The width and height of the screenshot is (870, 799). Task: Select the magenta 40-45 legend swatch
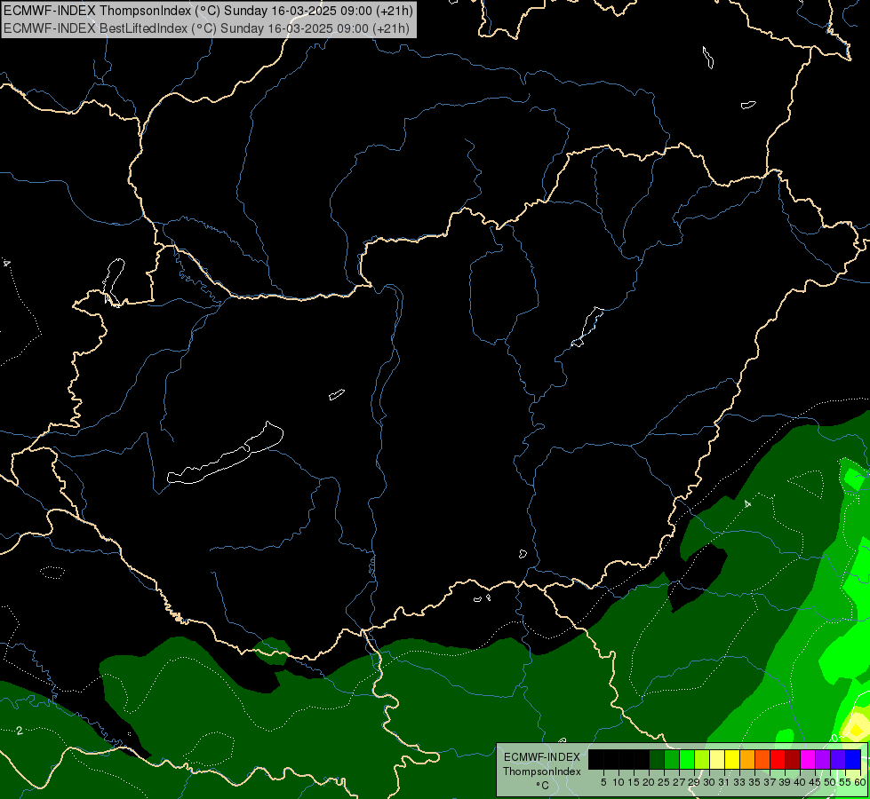pos(808,759)
